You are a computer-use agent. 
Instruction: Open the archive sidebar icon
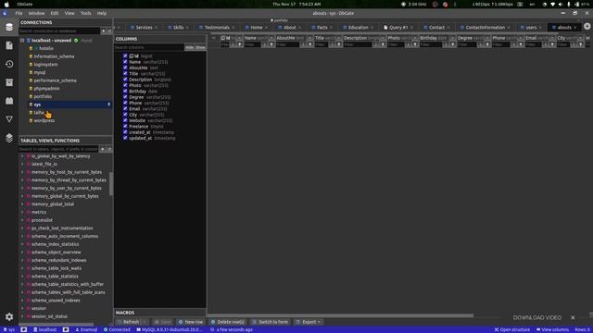(9, 82)
